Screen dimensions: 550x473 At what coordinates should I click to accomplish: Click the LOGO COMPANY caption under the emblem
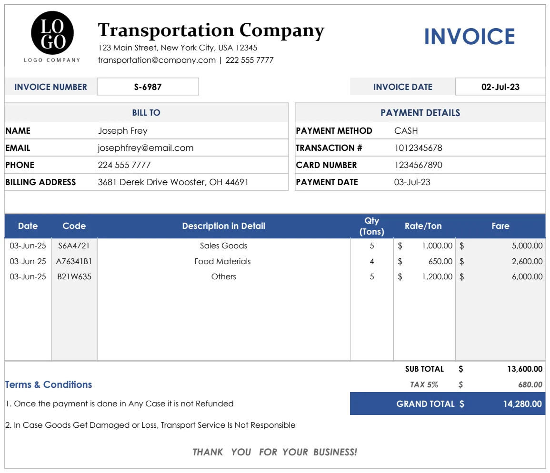[x=52, y=60]
